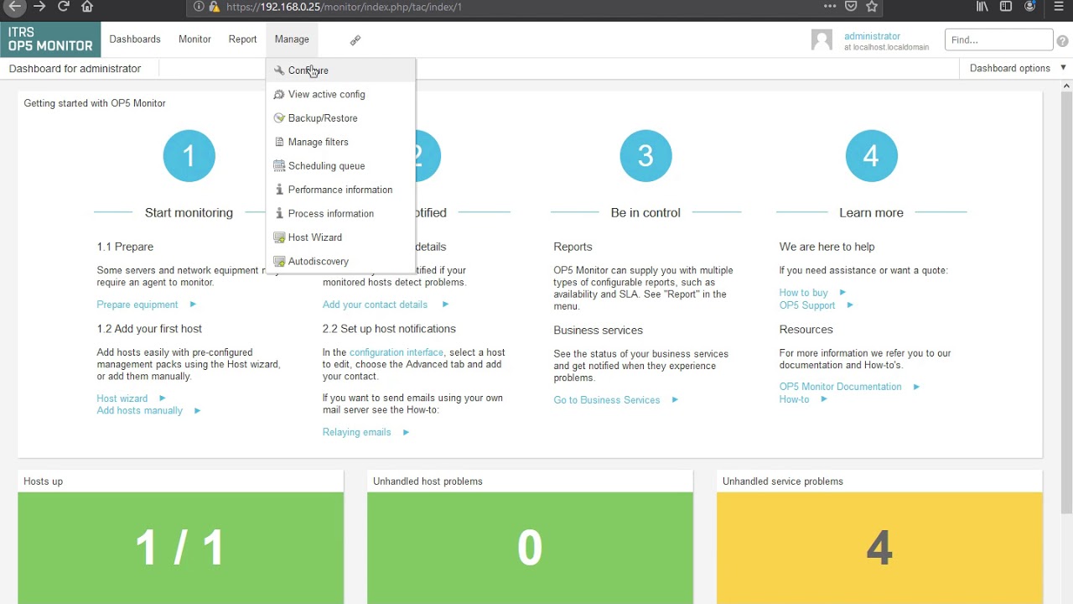1073x604 pixels.
Task: Open the OP5 Monitor Documentation link
Action: (841, 387)
